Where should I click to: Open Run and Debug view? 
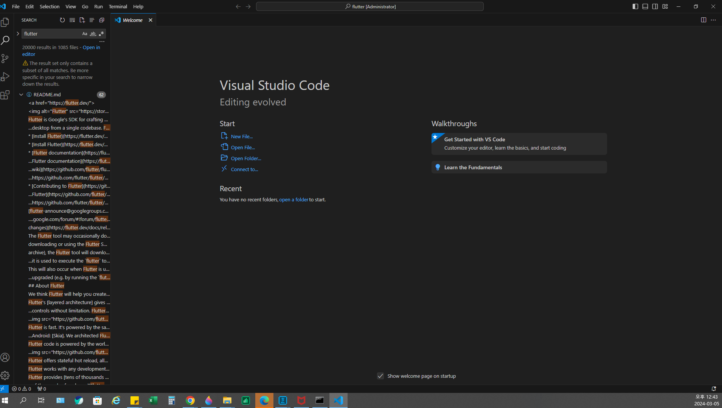[5, 77]
